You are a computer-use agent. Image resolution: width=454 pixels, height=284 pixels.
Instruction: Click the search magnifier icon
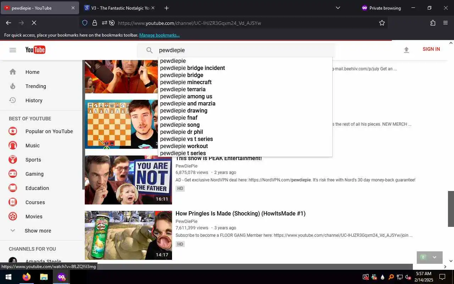point(149,50)
